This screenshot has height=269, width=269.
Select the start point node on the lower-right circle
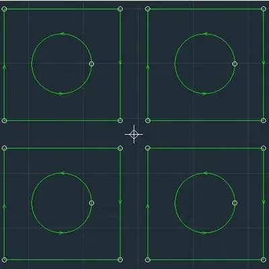(235, 203)
